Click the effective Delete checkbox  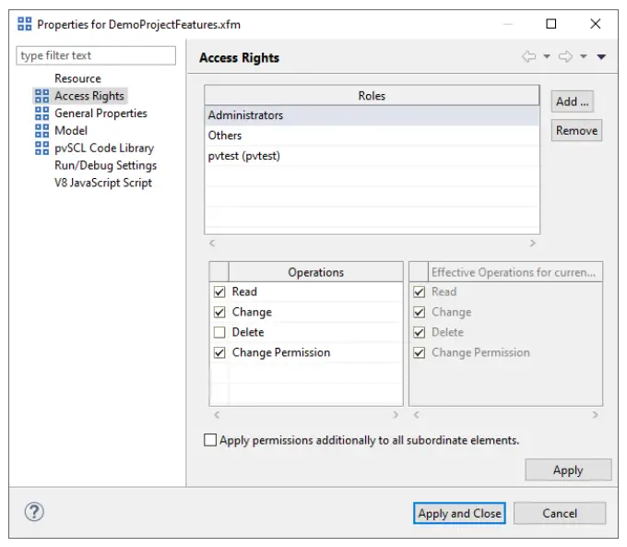(419, 332)
